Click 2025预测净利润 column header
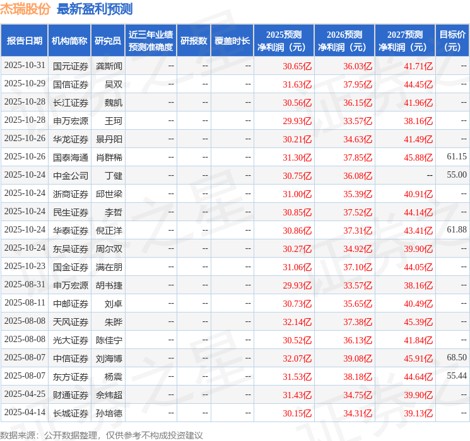 pyautogui.click(x=284, y=41)
